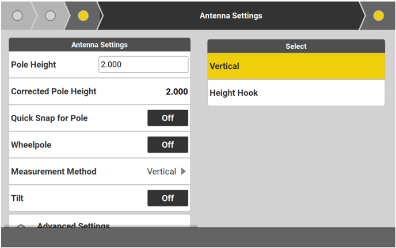This screenshot has width=396, height=248.
Task: Click the Select panel header
Action: [x=296, y=46]
